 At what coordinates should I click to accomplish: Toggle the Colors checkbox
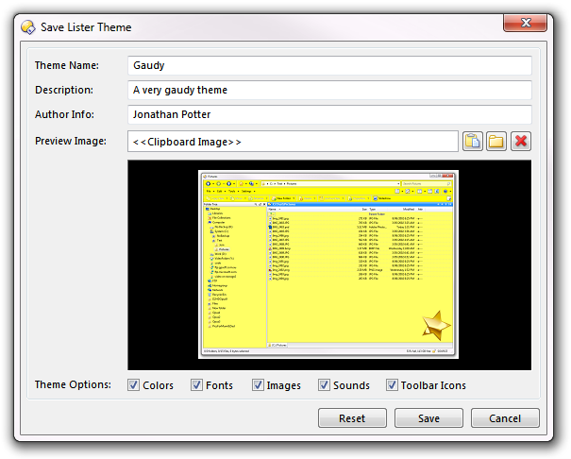tap(134, 385)
